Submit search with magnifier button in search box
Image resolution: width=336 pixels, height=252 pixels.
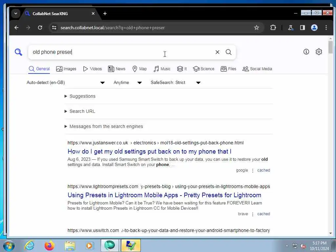tap(229, 52)
